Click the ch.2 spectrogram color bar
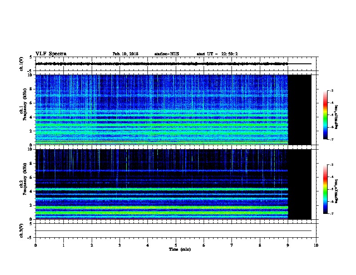 [x=325, y=189]
